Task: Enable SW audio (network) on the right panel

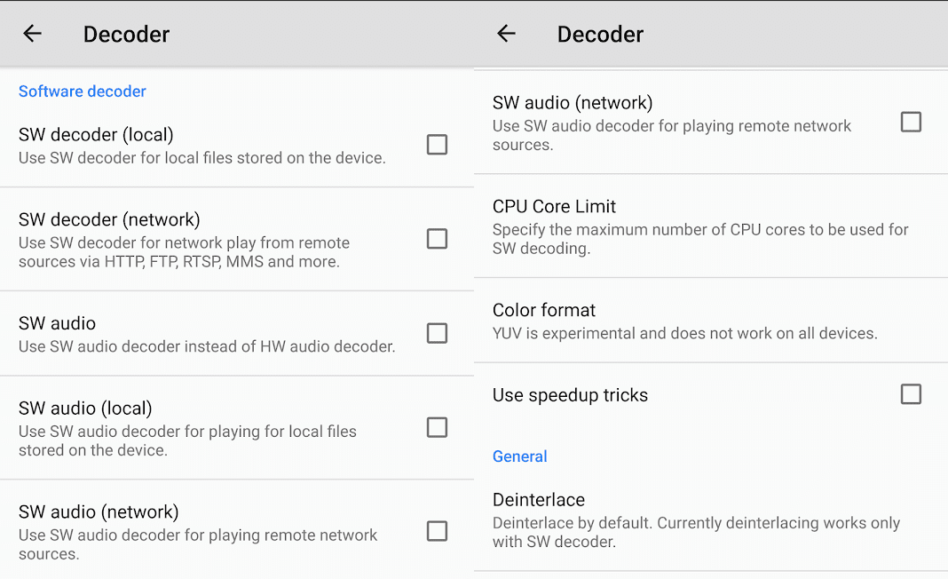Action: click(911, 122)
